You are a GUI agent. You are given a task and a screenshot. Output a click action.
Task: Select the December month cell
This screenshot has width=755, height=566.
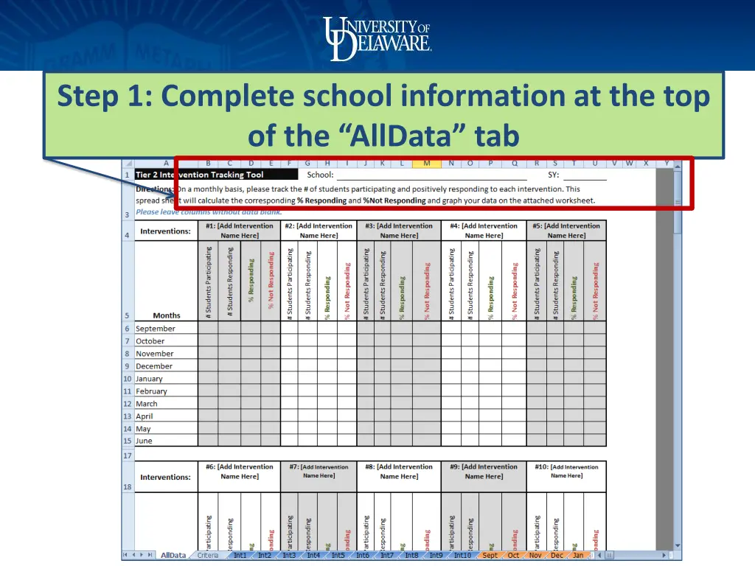click(166, 366)
